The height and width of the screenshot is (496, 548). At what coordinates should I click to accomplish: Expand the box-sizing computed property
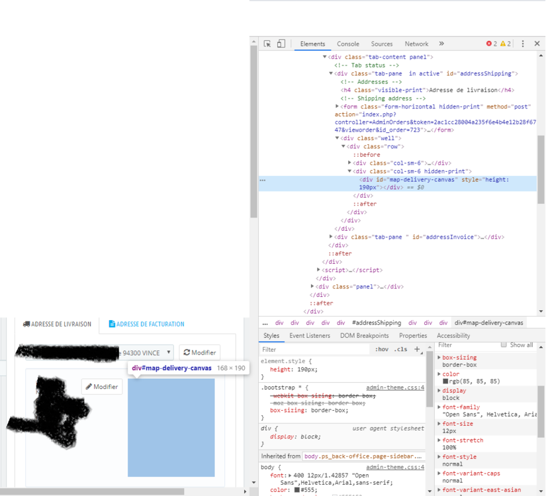coord(439,357)
